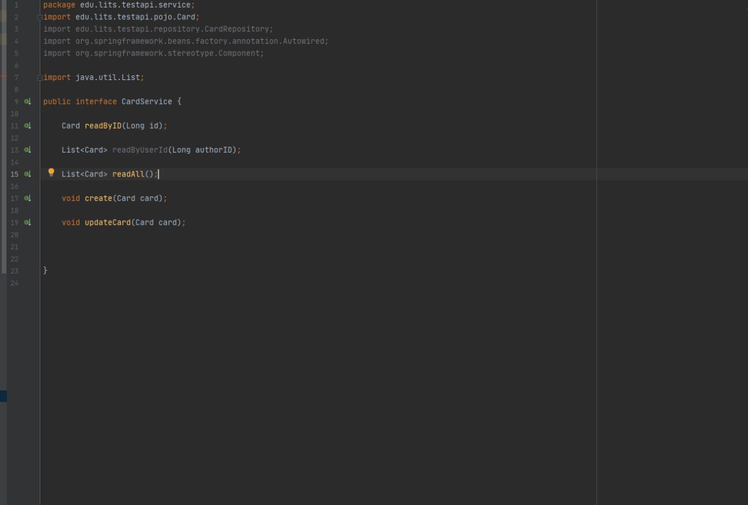This screenshot has height=505, width=748.
Task: Click the implementation gutter icon for updateCard
Action: [27, 223]
